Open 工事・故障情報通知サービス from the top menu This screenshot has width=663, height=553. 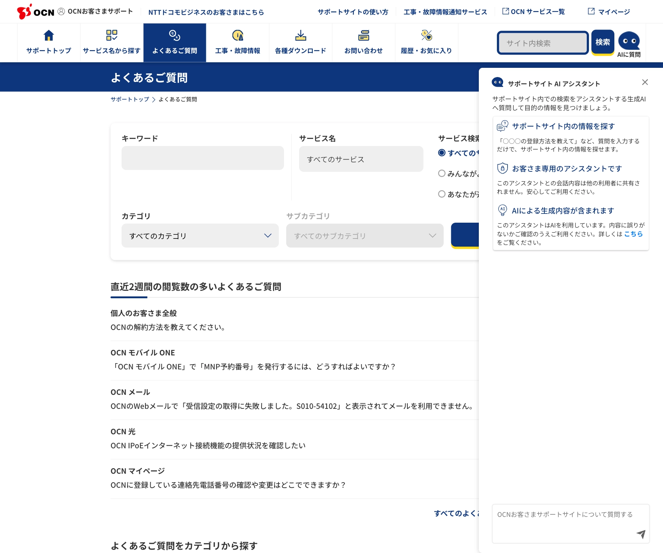coord(445,11)
